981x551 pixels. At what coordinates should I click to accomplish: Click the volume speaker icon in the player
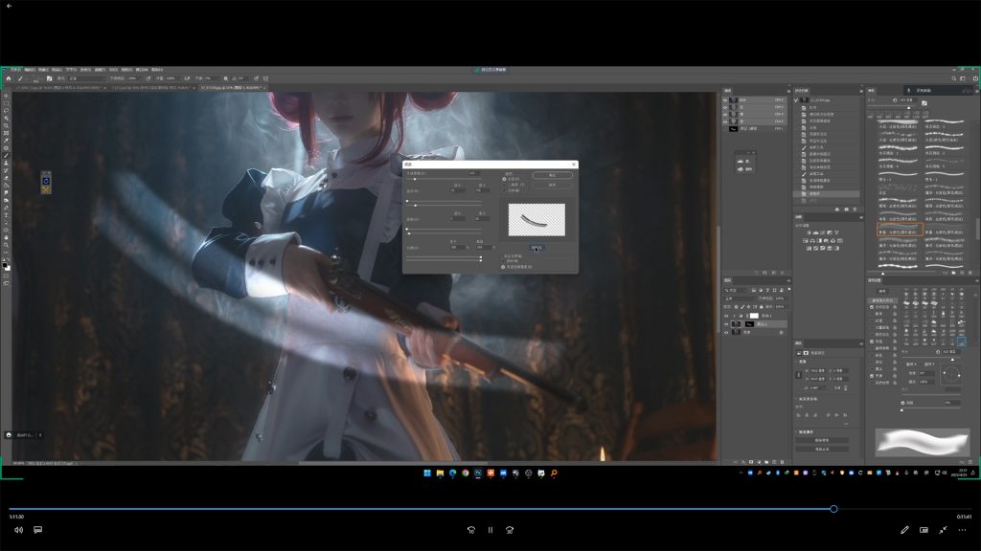tap(18, 530)
